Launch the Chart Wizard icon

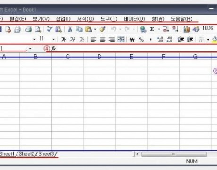186,29
